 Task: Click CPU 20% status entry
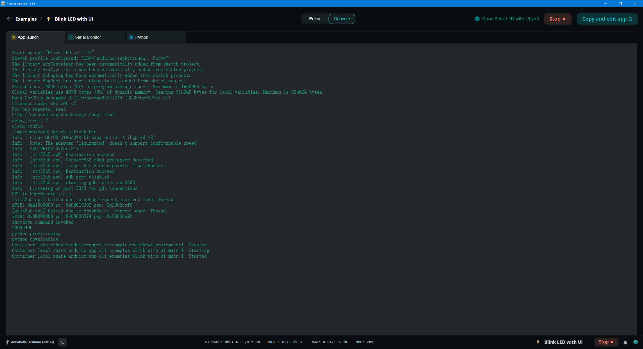(364, 342)
